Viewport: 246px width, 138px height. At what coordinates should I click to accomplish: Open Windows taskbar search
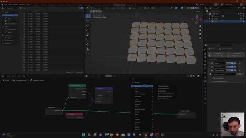point(89,135)
